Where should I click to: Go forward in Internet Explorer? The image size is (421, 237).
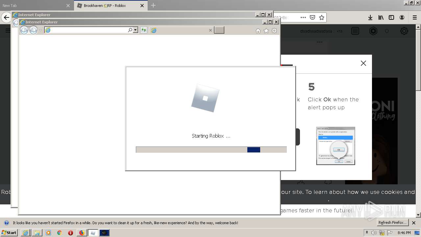pyautogui.click(x=33, y=30)
